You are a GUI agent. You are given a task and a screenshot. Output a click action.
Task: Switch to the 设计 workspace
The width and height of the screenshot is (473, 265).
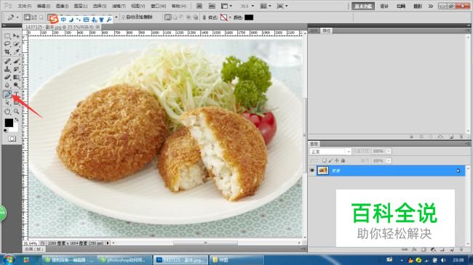click(384, 6)
